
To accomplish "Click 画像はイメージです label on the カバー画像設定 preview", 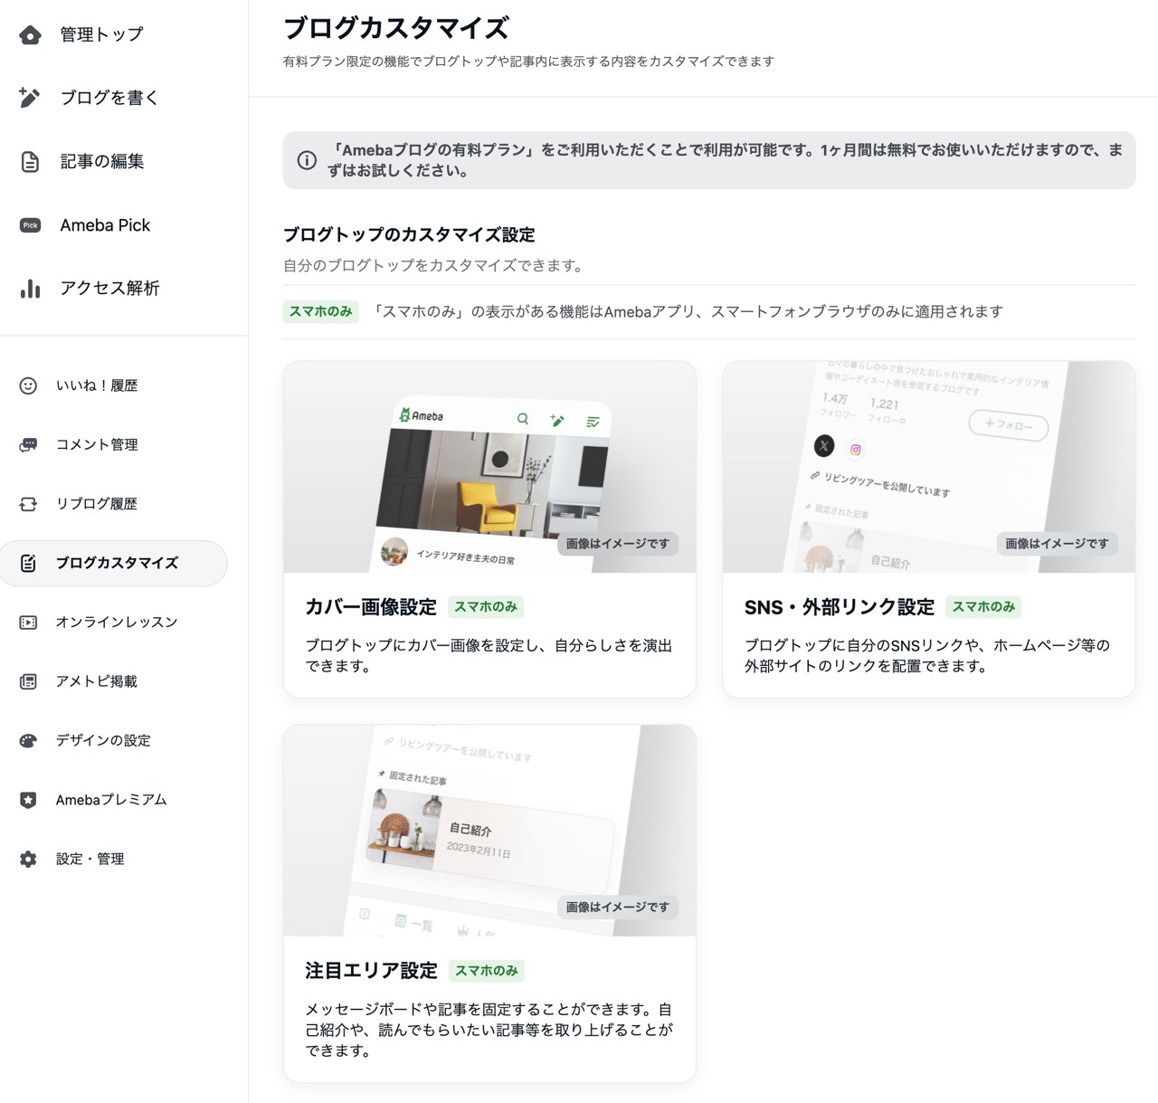I will [x=618, y=544].
